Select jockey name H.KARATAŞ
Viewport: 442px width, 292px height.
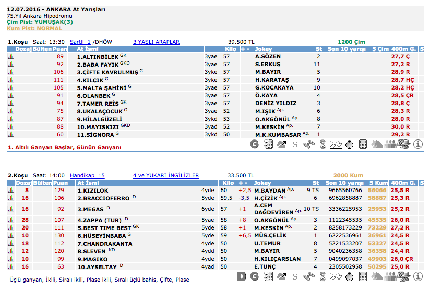click(x=272, y=80)
